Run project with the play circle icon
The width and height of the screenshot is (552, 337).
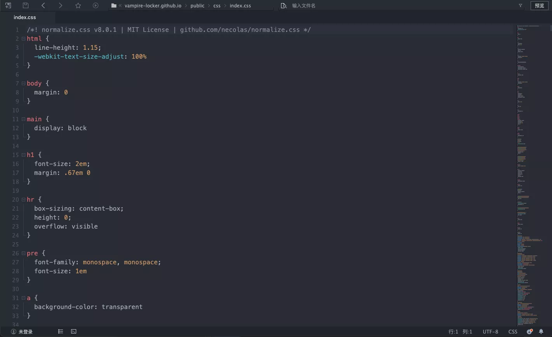96,5
